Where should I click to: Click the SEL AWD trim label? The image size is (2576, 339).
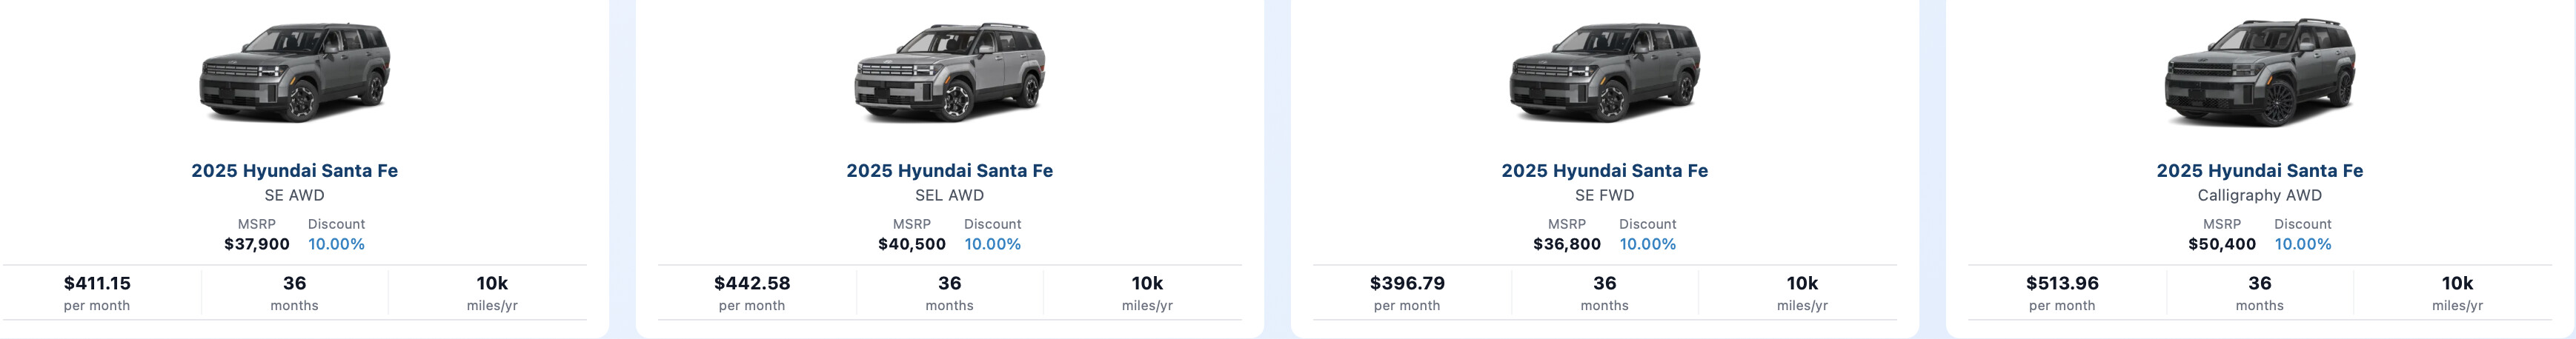click(949, 195)
